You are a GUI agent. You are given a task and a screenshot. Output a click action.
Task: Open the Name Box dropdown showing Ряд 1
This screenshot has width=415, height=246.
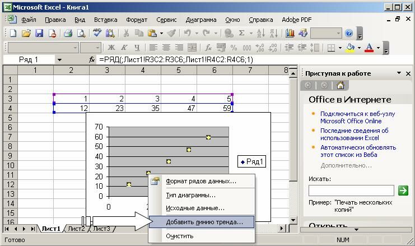coord(59,60)
